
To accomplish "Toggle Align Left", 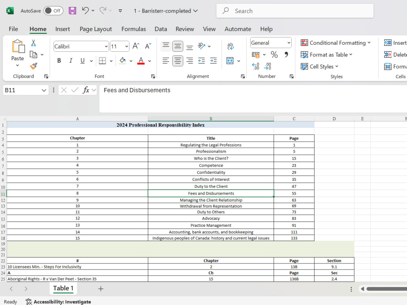I will [x=166, y=61].
